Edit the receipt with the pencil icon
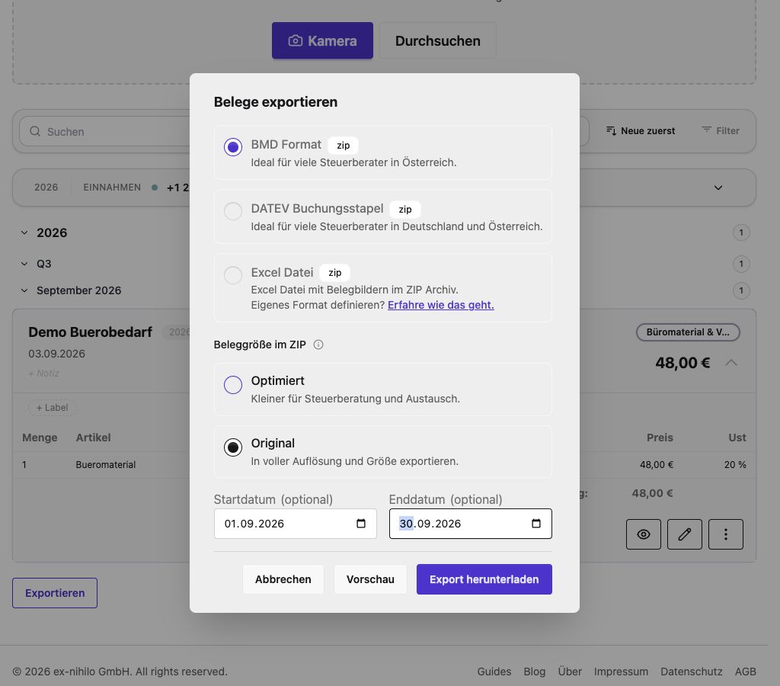Screen dimensions: 780x686 coord(685,534)
